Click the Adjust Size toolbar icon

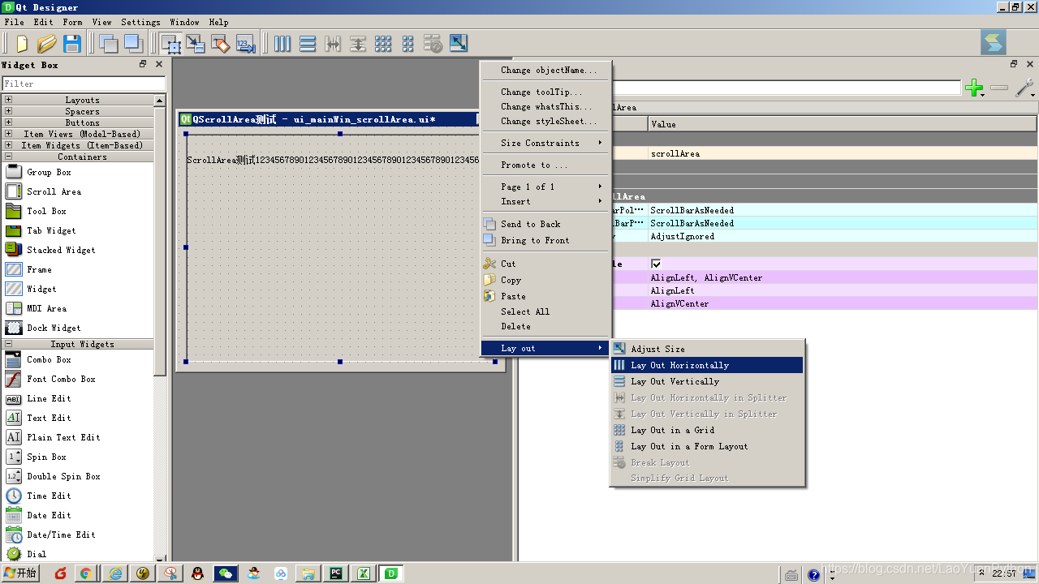459,43
